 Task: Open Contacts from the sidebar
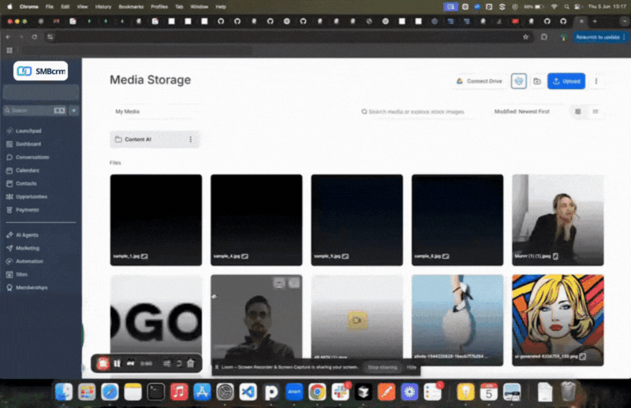22,184
